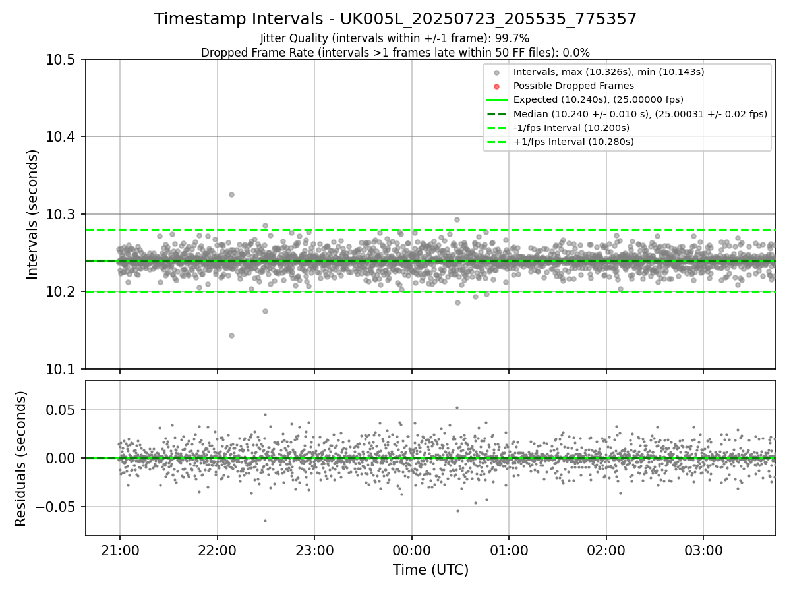Click the high outlier point near 10.29s after 00:00
The image size is (791, 593).
tap(457, 220)
